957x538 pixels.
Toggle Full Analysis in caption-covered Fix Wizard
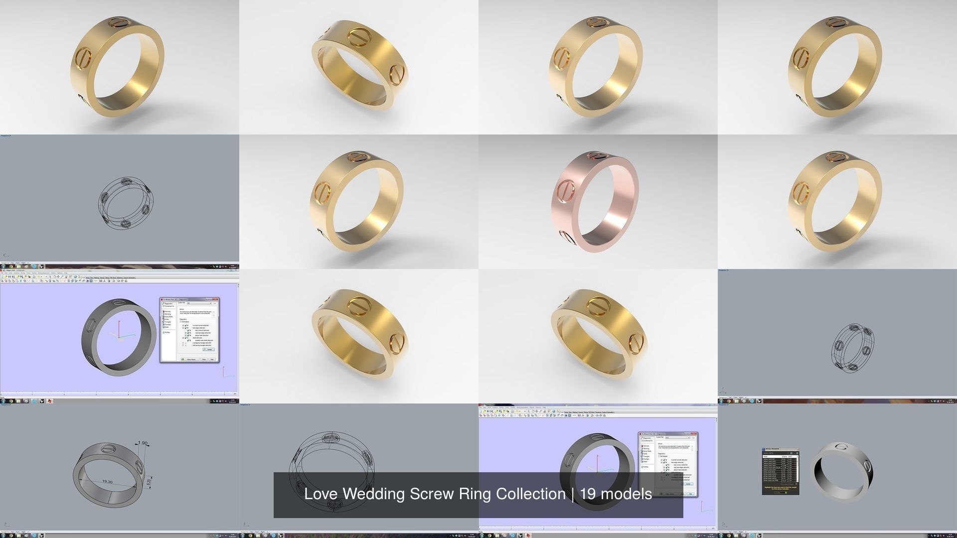pyautogui.click(x=659, y=456)
